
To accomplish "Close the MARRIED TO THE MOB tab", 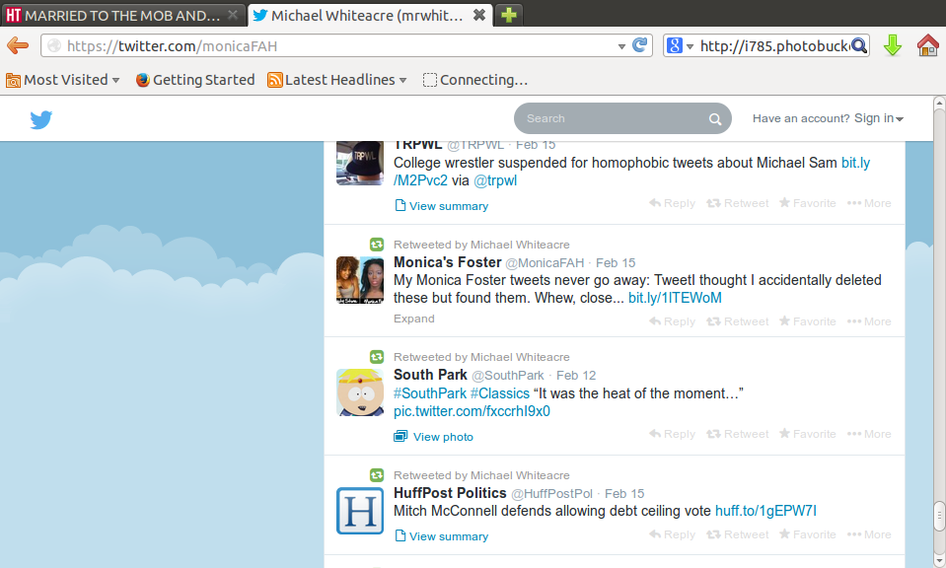I will [x=232, y=15].
